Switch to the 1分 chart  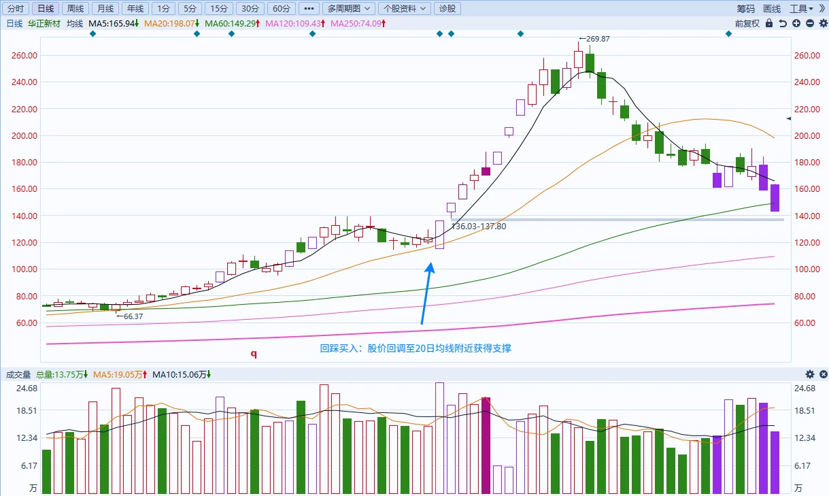tap(163, 9)
